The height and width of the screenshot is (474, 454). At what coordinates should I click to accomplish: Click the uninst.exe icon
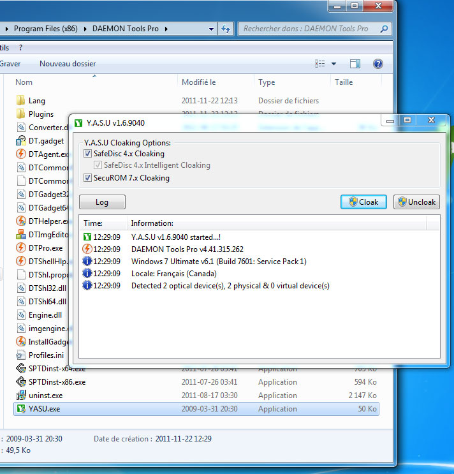tap(21, 395)
